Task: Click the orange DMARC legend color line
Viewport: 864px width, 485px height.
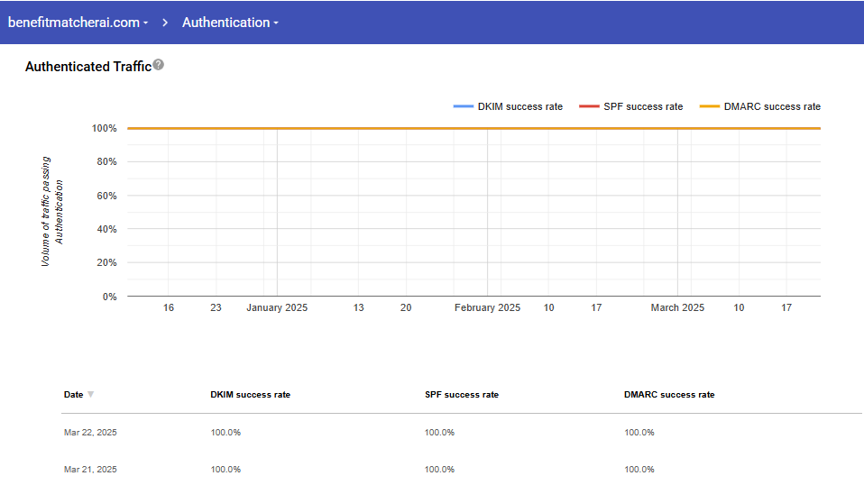Action: [710, 106]
